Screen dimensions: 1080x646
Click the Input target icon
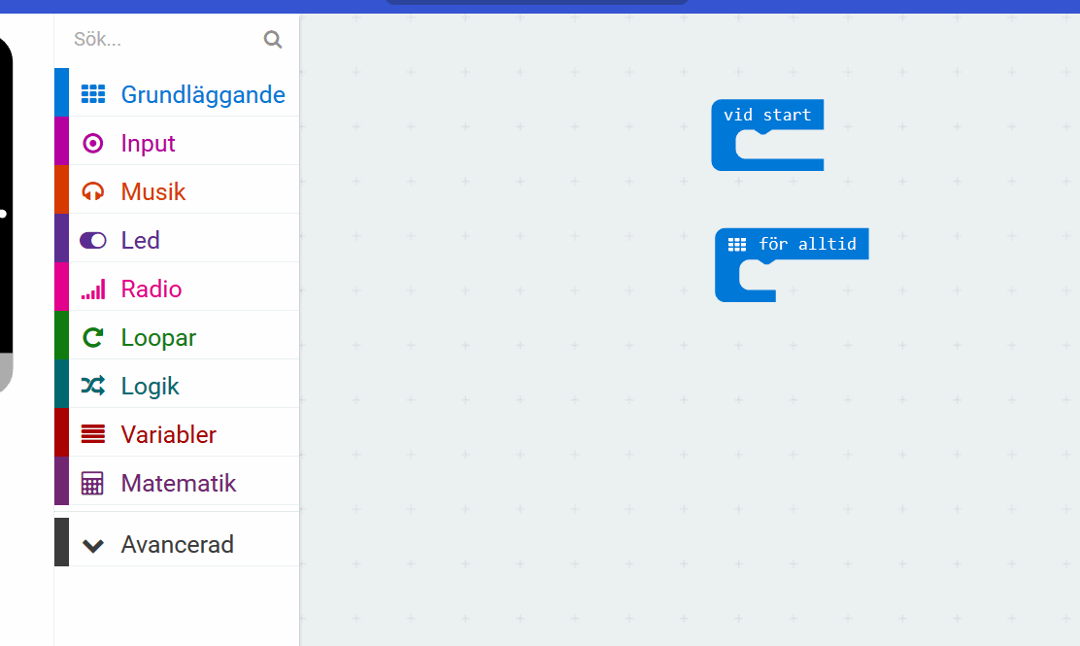(93, 143)
